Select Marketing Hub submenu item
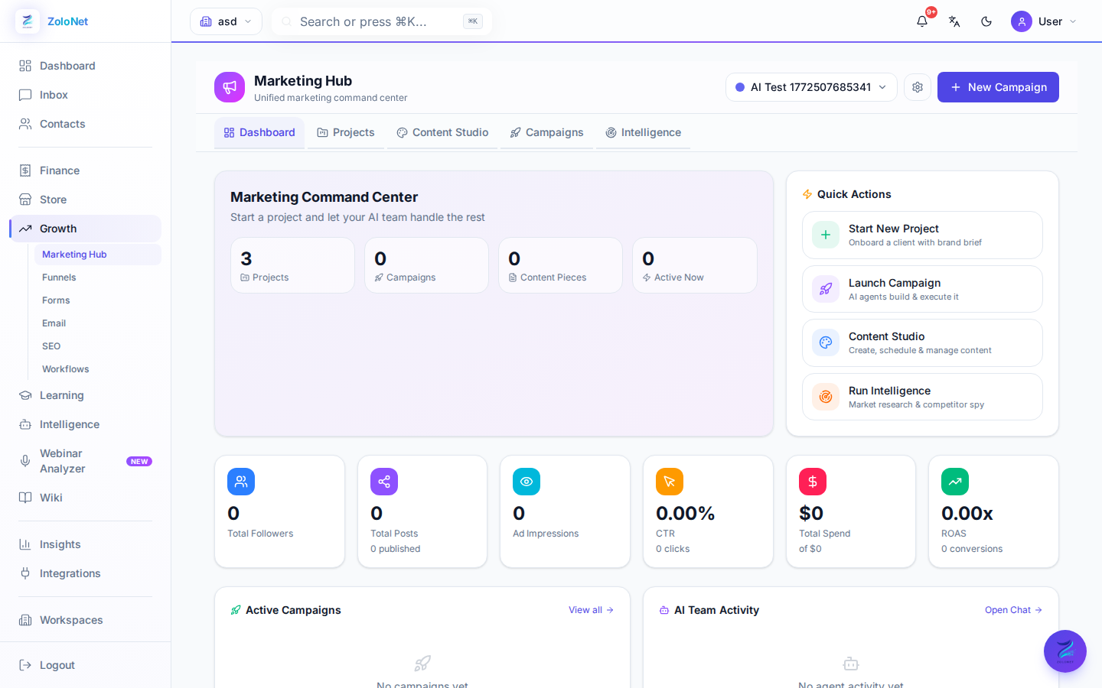Viewport: 1102px width, 688px height. (98, 255)
